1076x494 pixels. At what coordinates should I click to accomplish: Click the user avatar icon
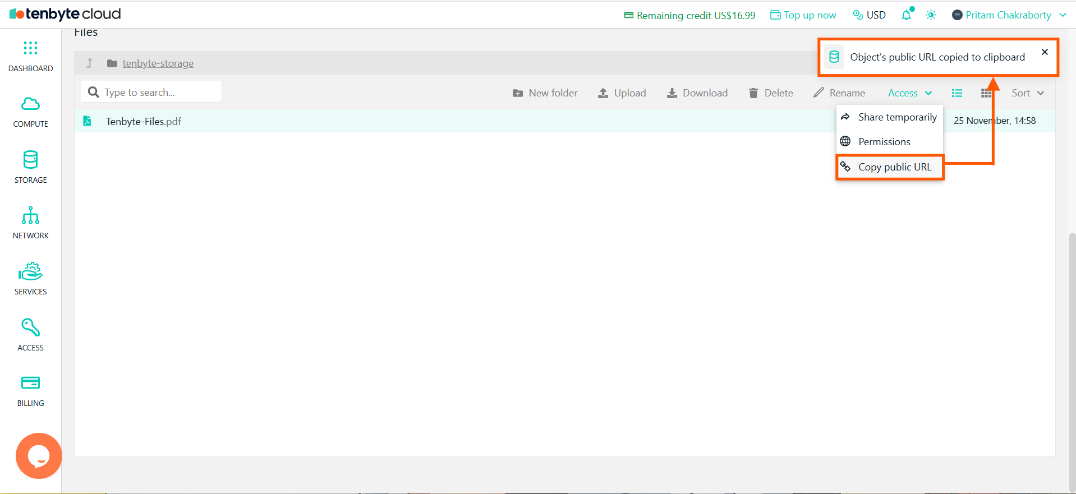click(957, 15)
